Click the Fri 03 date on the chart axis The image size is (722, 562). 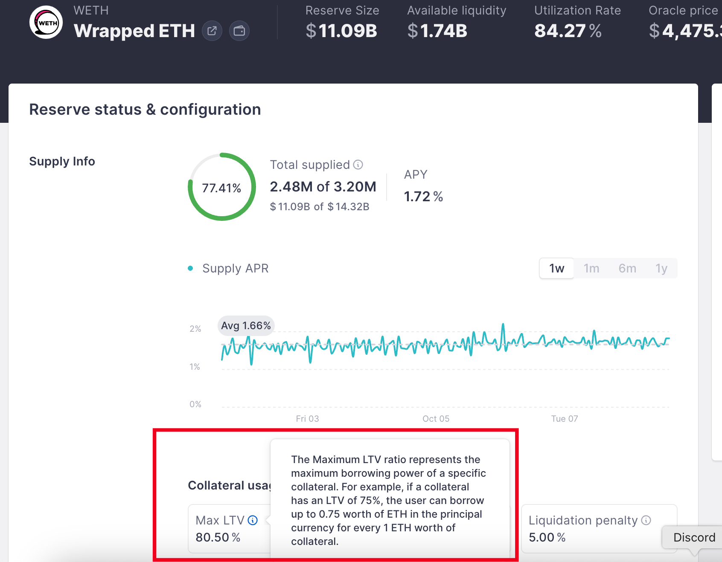[307, 419]
